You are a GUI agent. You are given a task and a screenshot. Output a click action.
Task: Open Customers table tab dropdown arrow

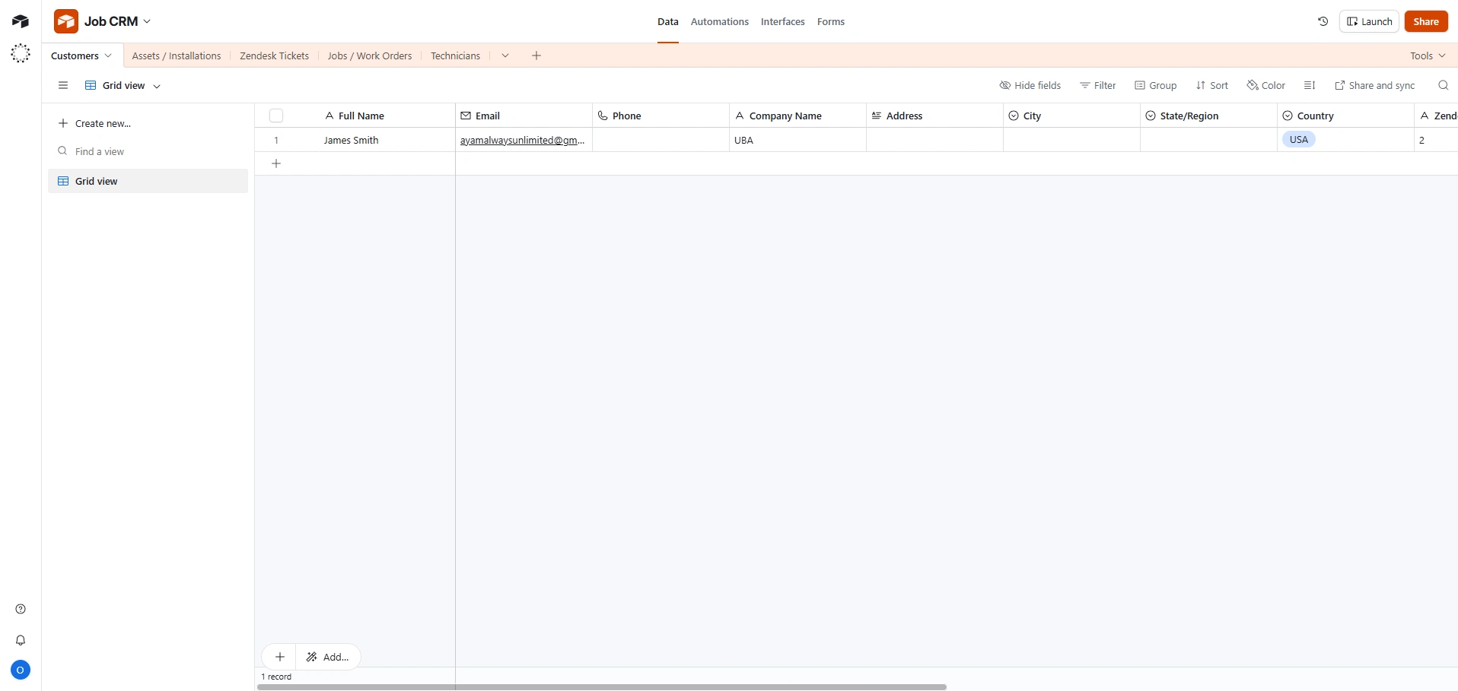pyautogui.click(x=108, y=55)
